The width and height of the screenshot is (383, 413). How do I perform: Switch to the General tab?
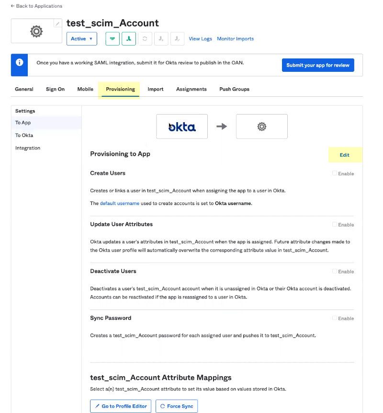[24, 89]
